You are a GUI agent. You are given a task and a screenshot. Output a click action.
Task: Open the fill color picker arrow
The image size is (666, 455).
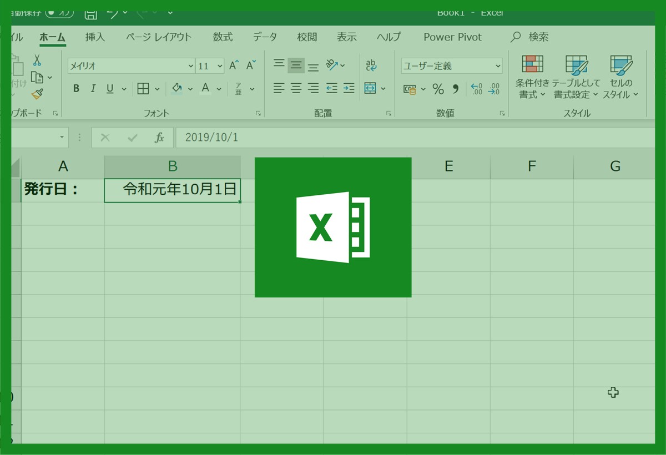(x=190, y=89)
